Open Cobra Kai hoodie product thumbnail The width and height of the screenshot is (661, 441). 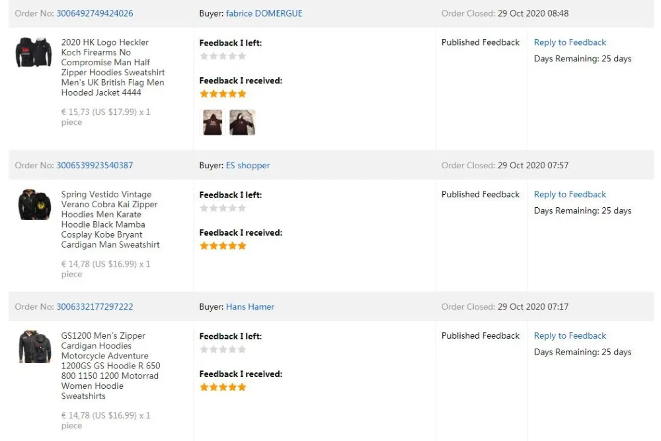point(34,205)
